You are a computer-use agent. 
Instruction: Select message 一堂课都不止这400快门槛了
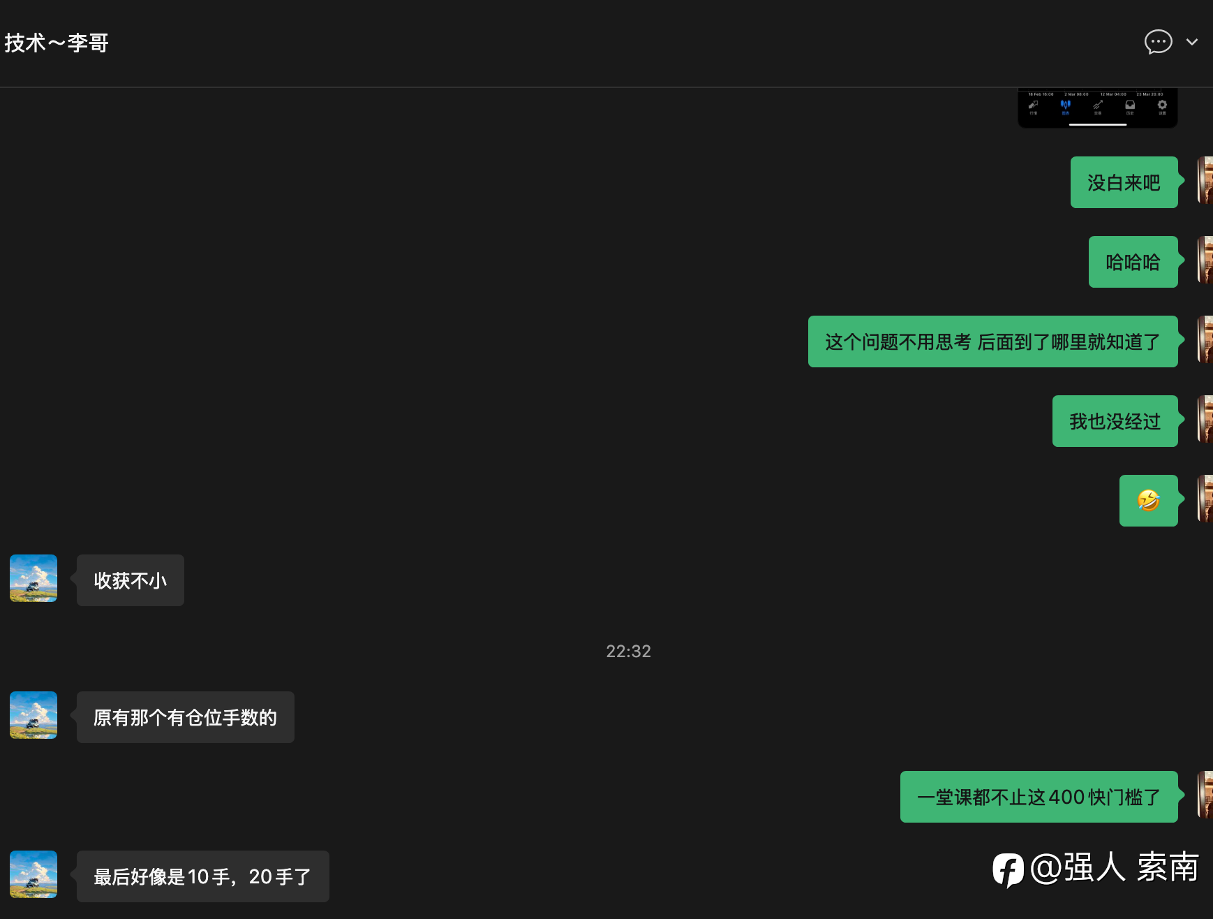pyautogui.click(x=1039, y=797)
